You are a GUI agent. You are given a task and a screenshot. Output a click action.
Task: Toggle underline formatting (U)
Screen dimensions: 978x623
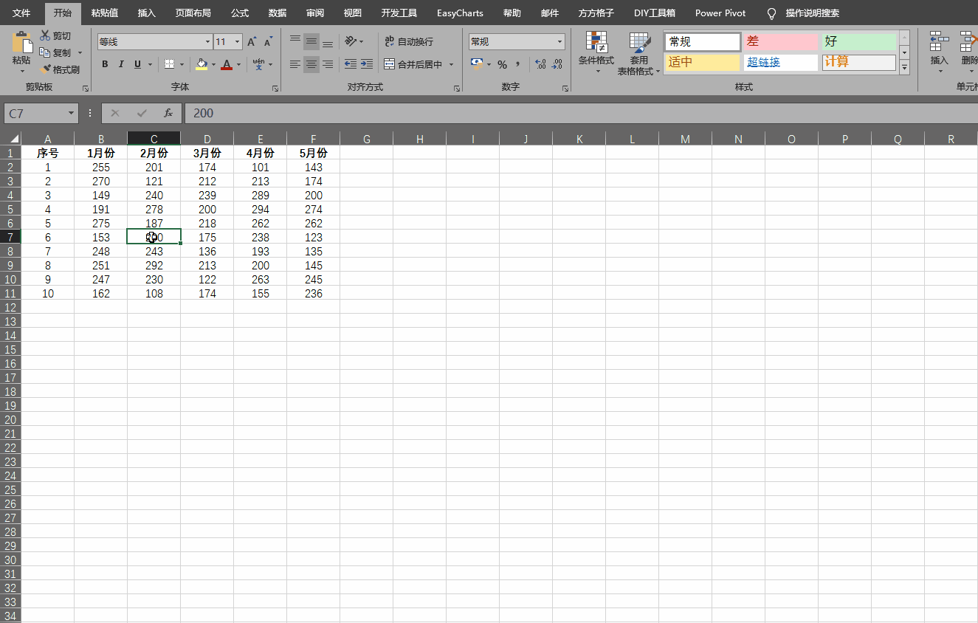pos(138,64)
